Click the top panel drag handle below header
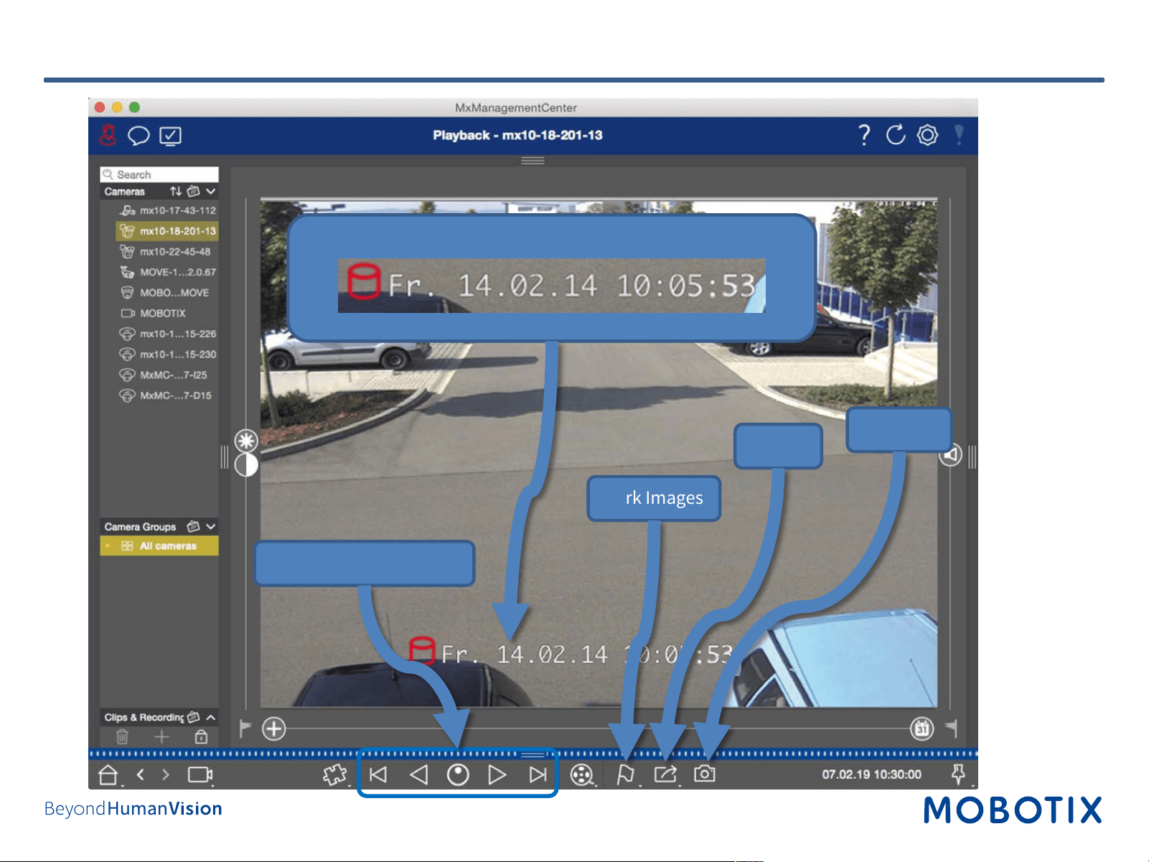Viewport: 1149px width, 862px height. [x=533, y=161]
